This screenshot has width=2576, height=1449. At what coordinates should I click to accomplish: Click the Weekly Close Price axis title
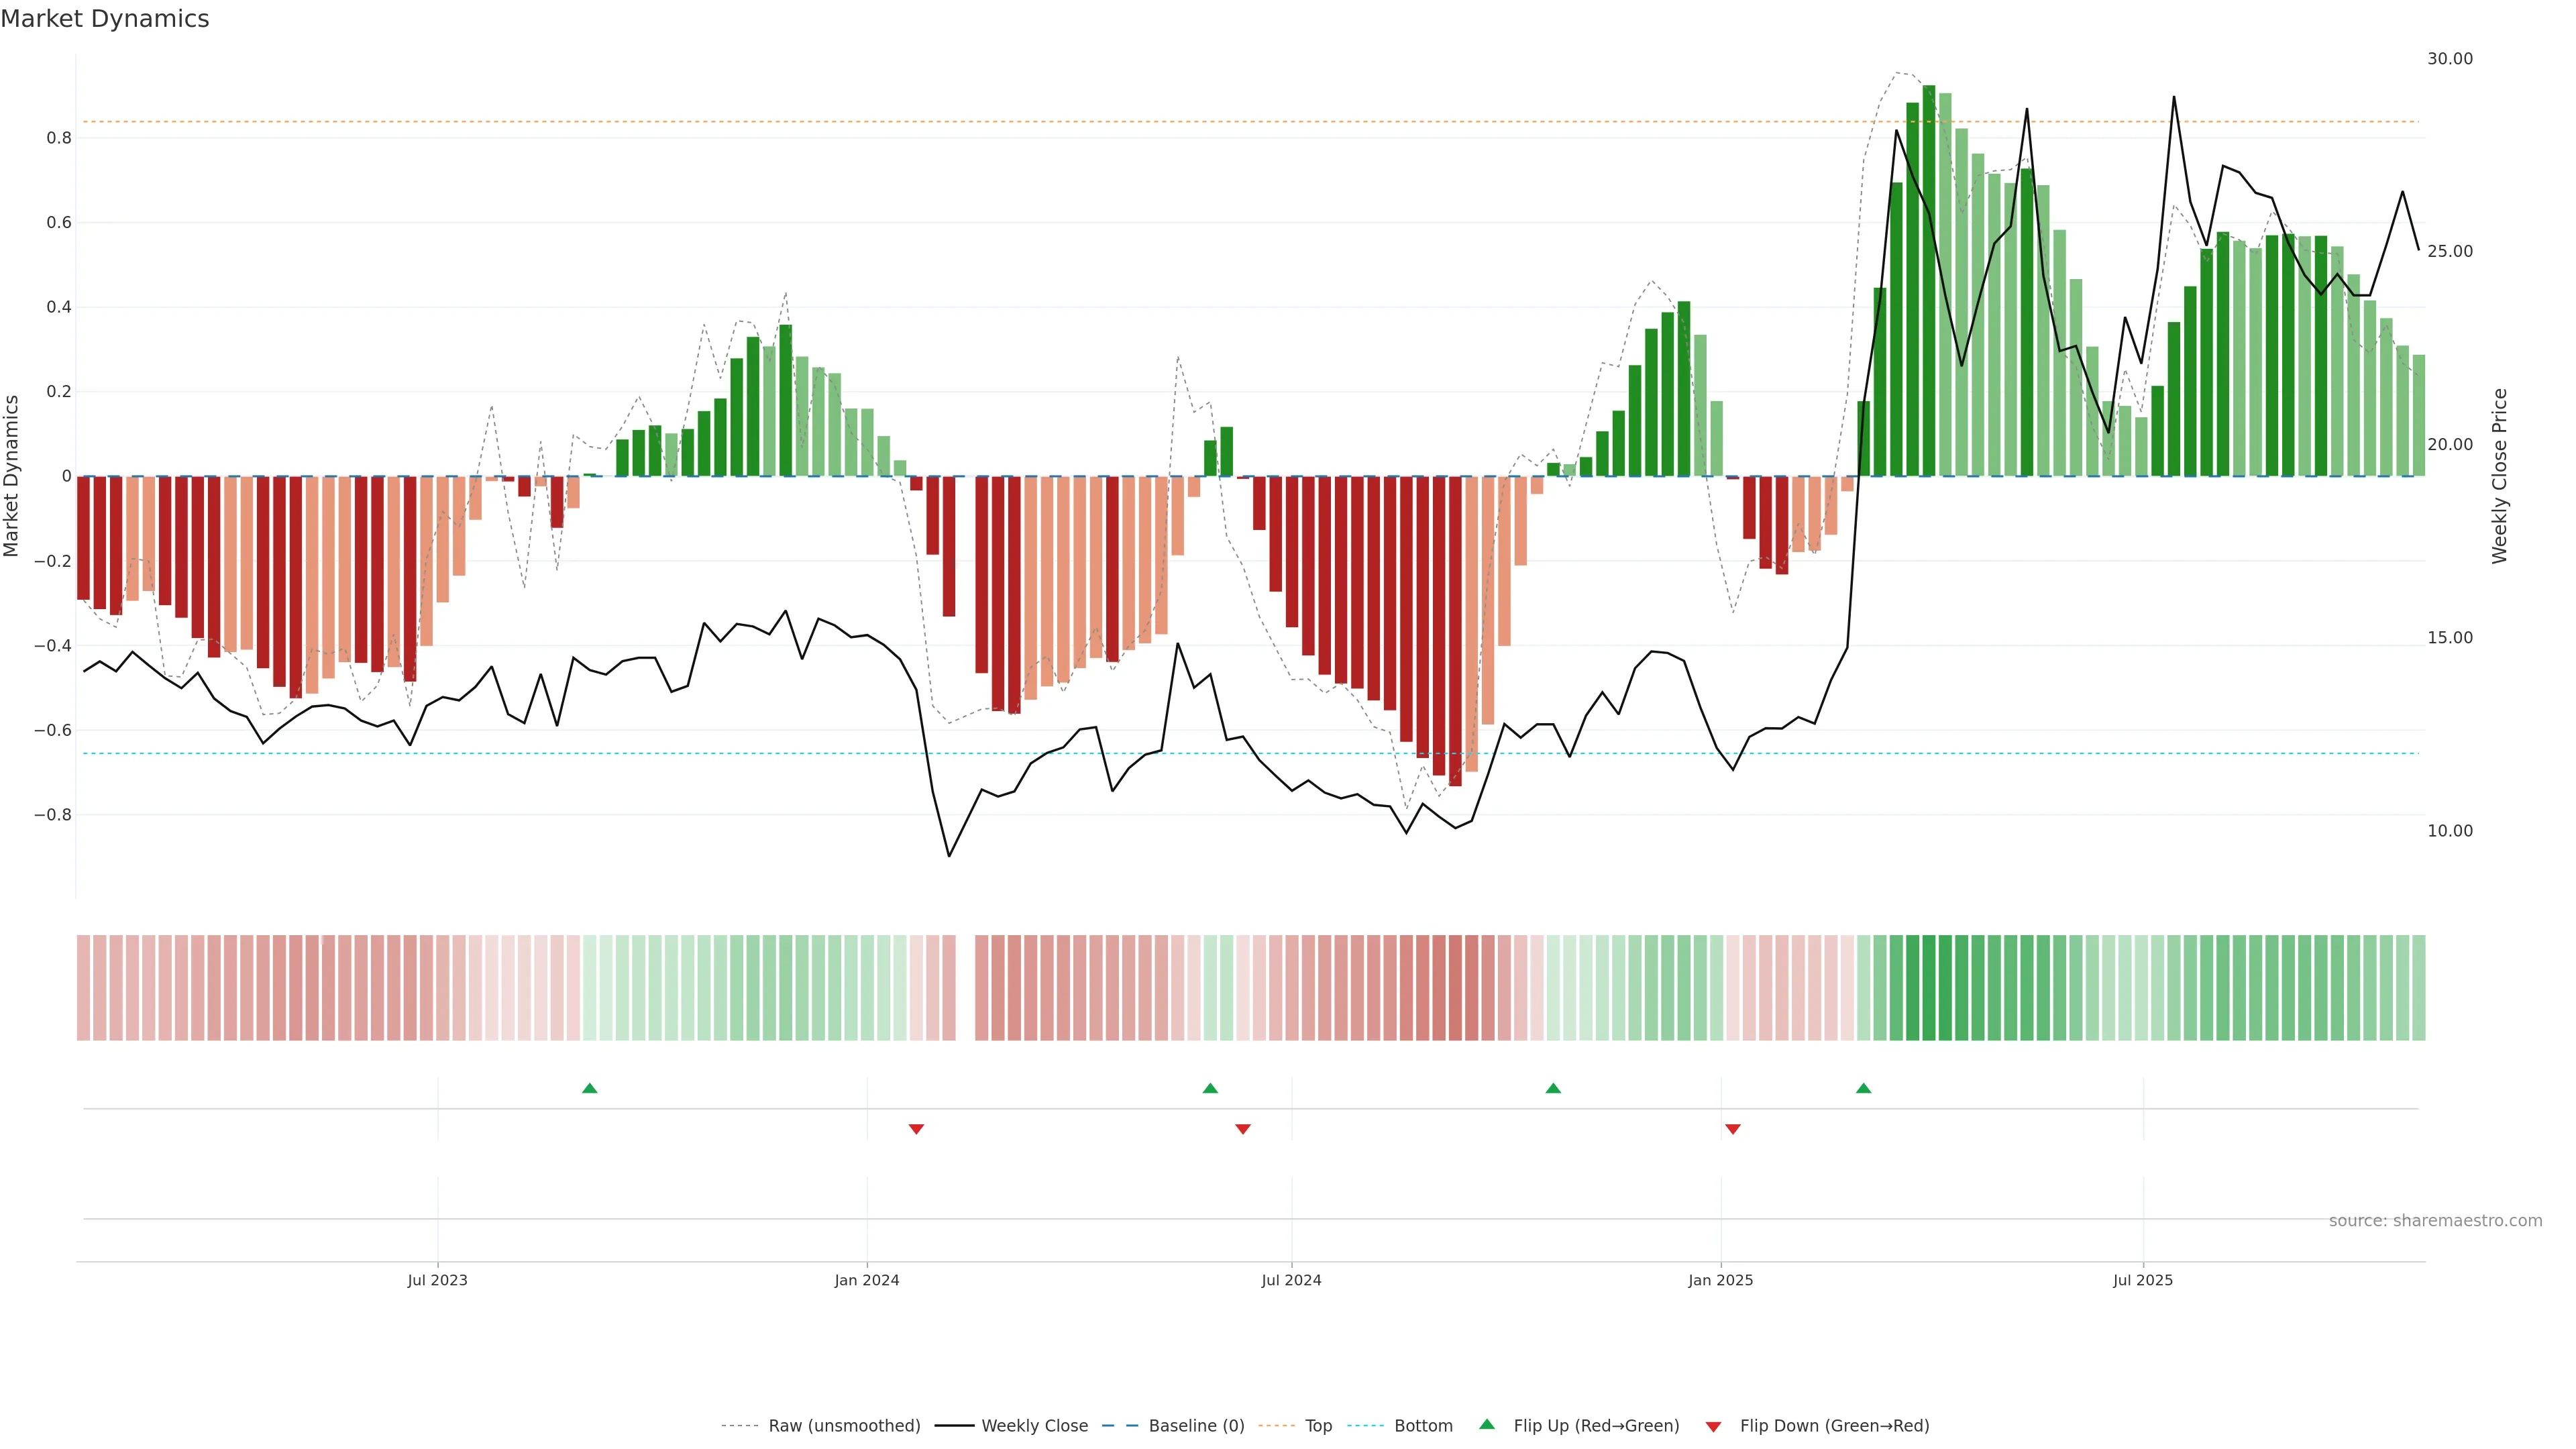[2499, 476]
